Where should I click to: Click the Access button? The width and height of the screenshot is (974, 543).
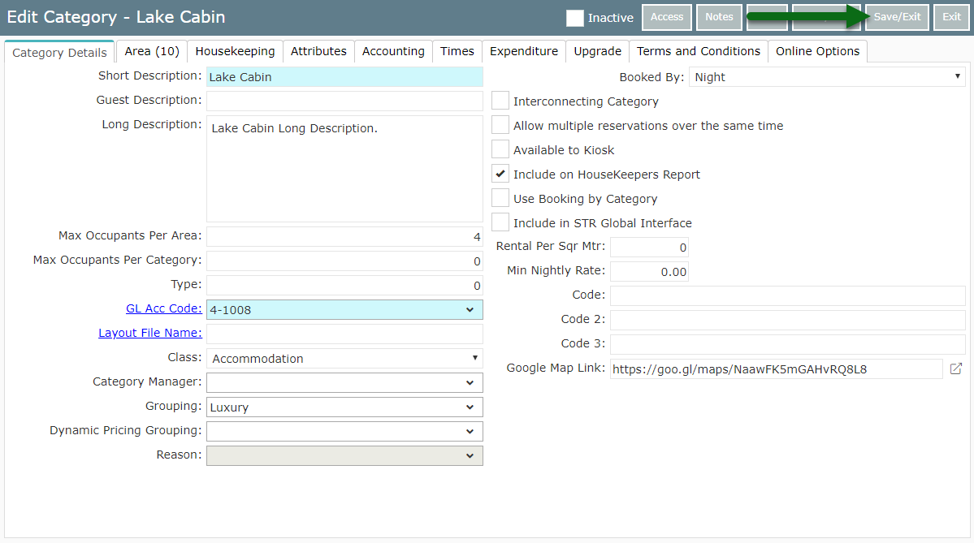(x=666, y=17)
